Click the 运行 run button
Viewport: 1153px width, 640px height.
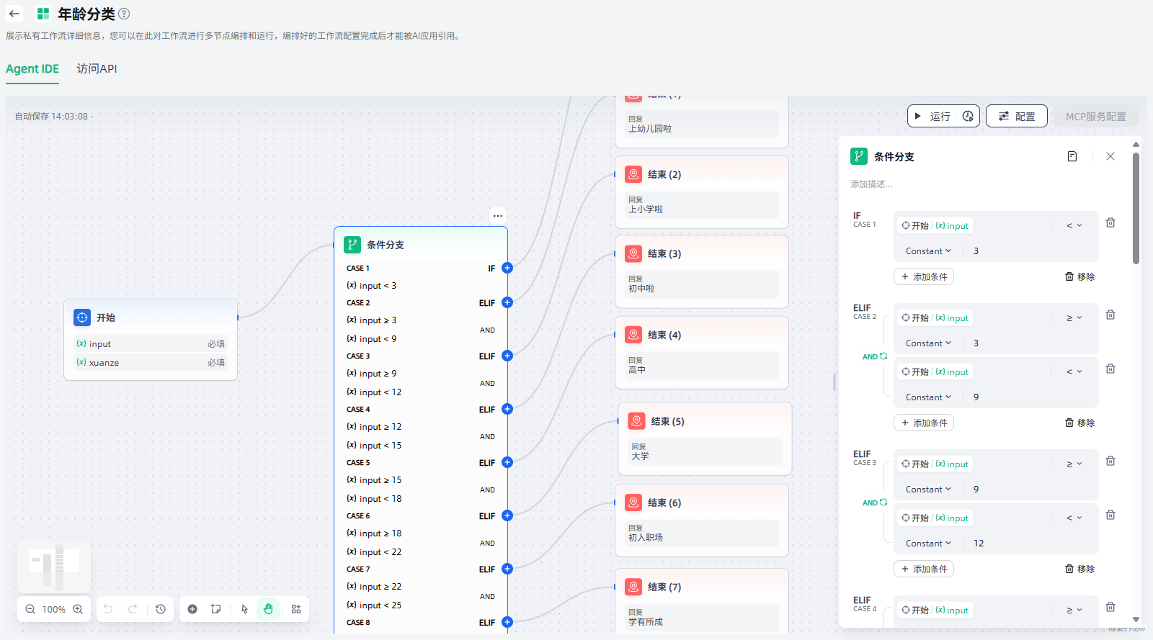click(x=933, y=117)
